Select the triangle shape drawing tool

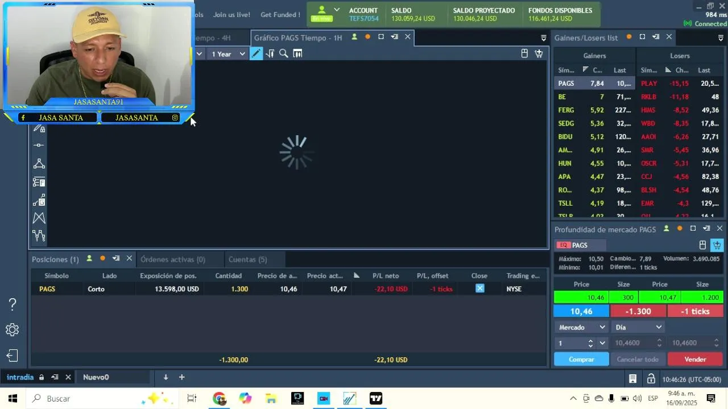[x=39, y=164]
